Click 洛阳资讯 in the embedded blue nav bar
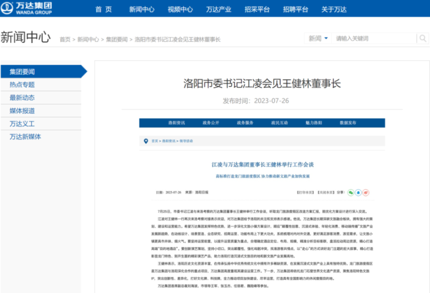 pyautogui.click(x=177, y=123)
